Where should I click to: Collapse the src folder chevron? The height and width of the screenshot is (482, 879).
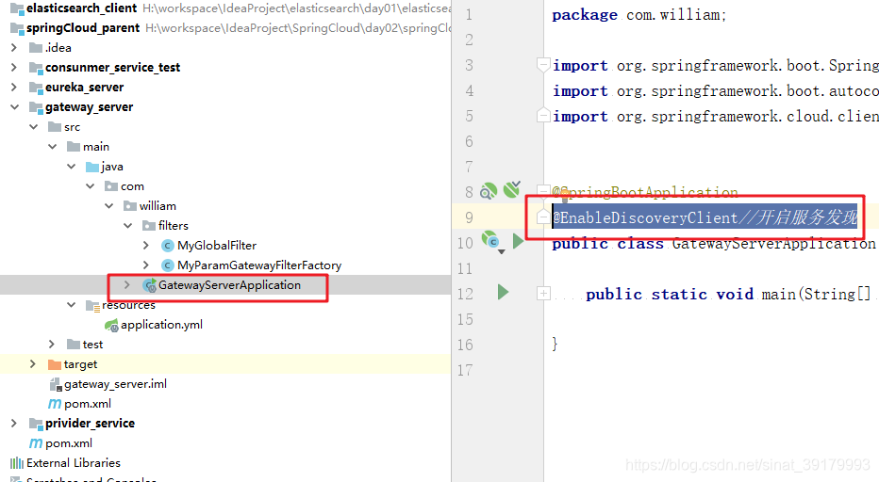click(x=34, y=127)
